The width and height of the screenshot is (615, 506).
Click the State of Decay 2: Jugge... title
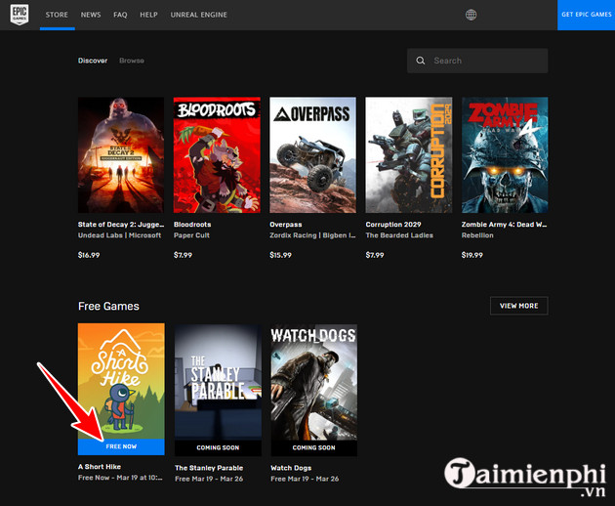121,224
